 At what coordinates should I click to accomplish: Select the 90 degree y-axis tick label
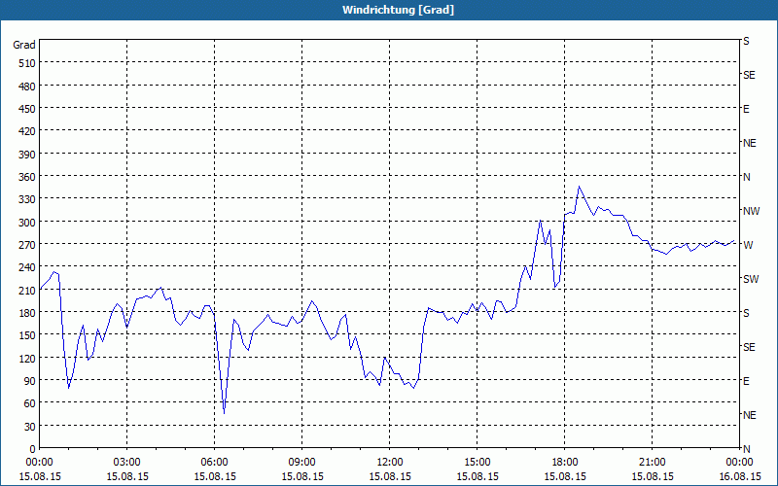coord(27,380)
